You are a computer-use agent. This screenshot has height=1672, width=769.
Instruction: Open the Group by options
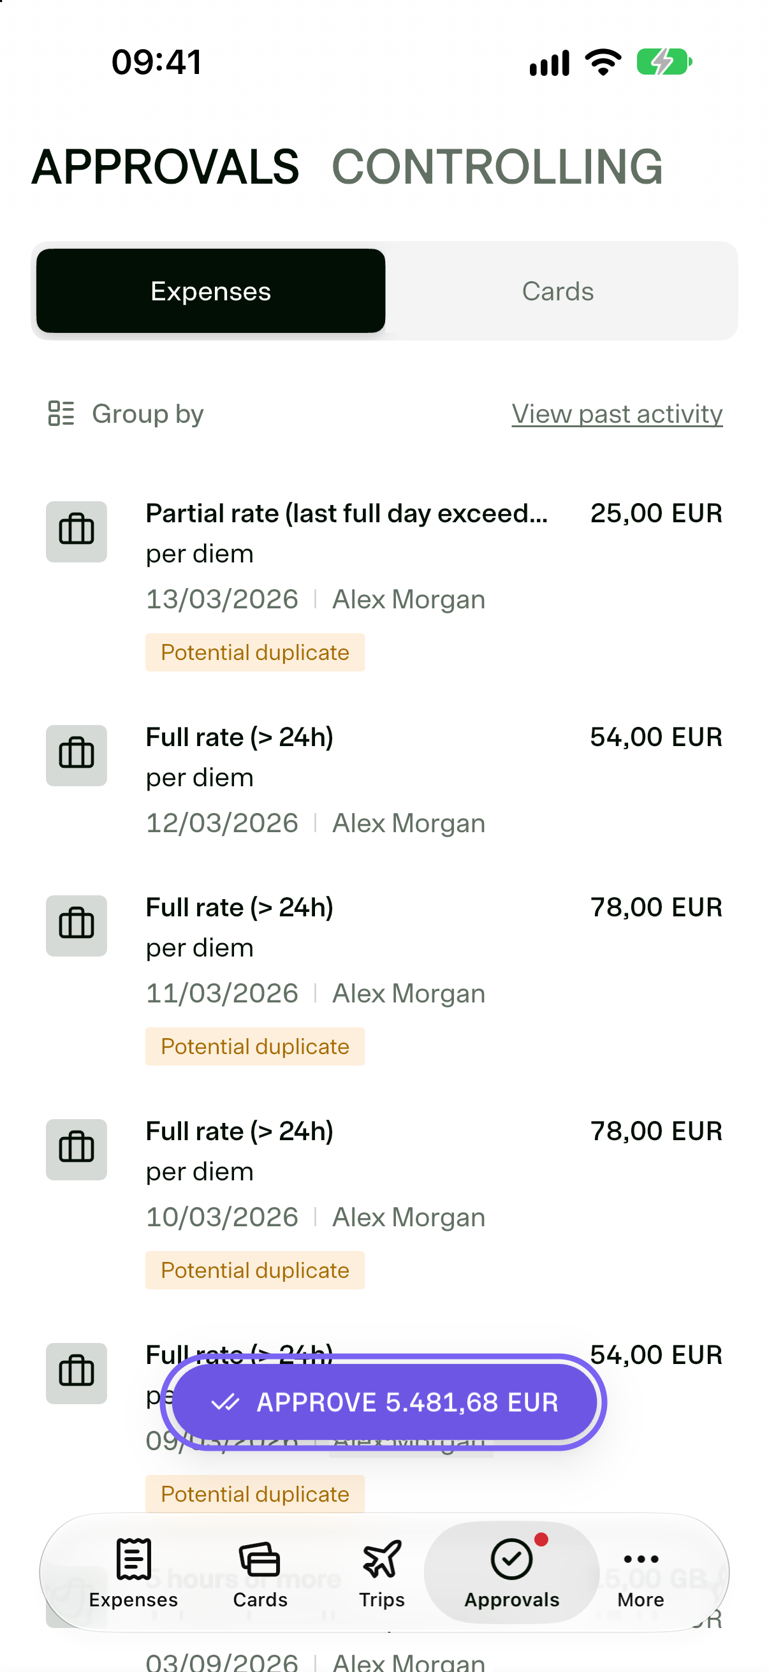(126, 413)
